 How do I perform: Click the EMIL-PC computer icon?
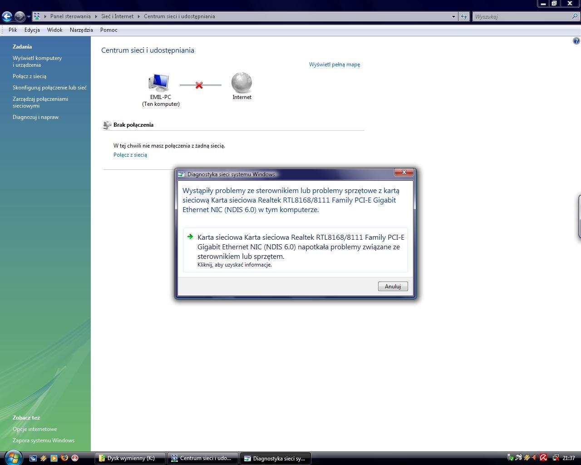159,83
